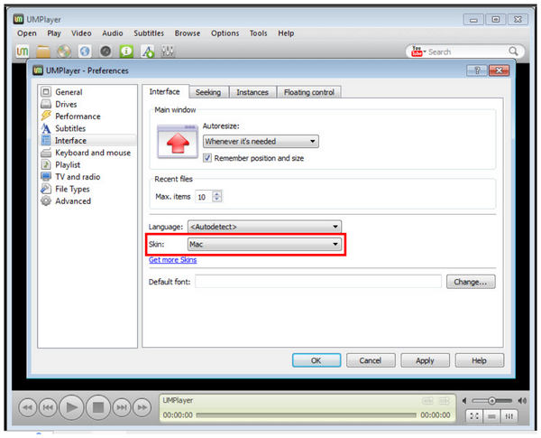Image resolution: width=541 pixels, height=438 pixels.
Task: Switch to the Interface tab
Action: coord(165,91)
